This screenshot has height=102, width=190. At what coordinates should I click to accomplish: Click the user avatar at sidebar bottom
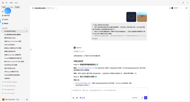3,100
